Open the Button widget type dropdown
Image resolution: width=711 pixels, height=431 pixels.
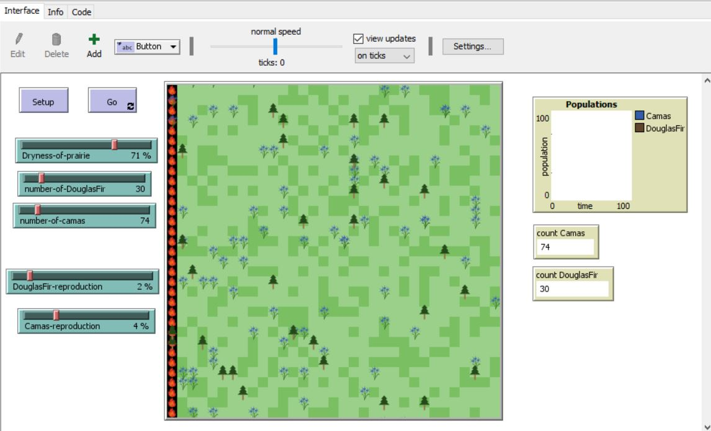click(x=147, y=47)
